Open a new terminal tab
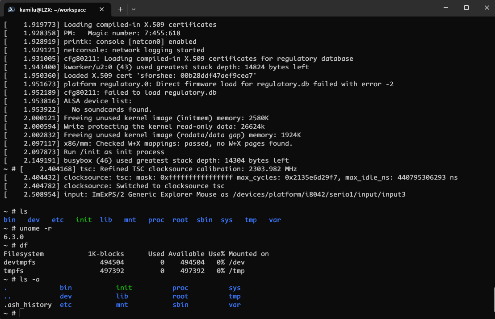Viewport: 495px width, 319px height. (x=120, y=9)
